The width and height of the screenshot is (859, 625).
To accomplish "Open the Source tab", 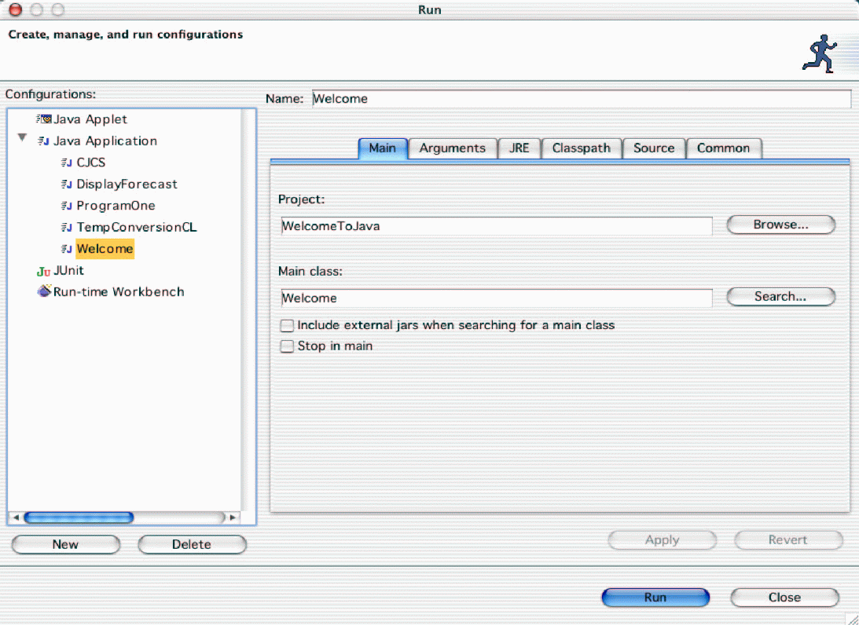I will 654,148.
